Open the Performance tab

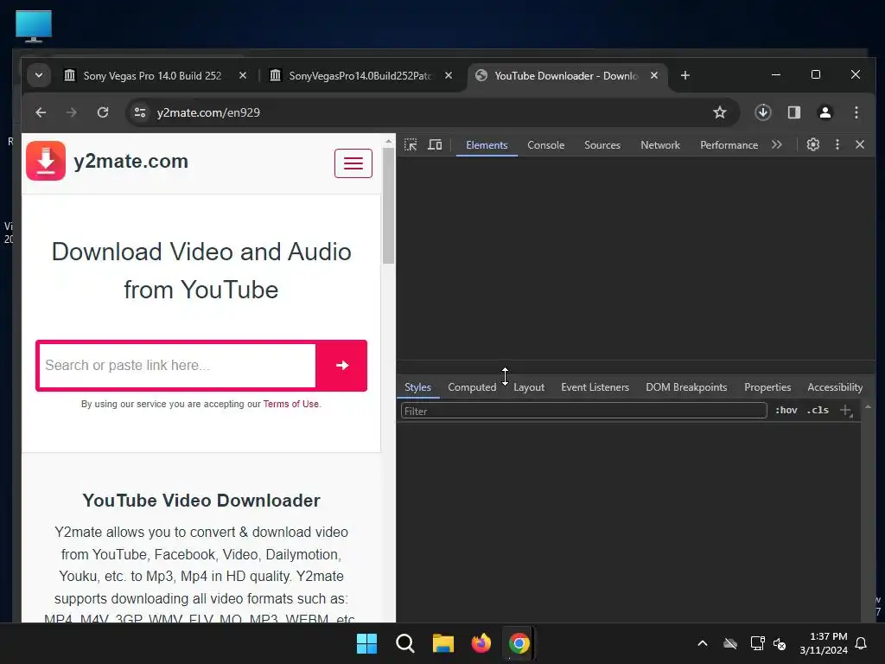pyautogui.click(x=729, y=145)
